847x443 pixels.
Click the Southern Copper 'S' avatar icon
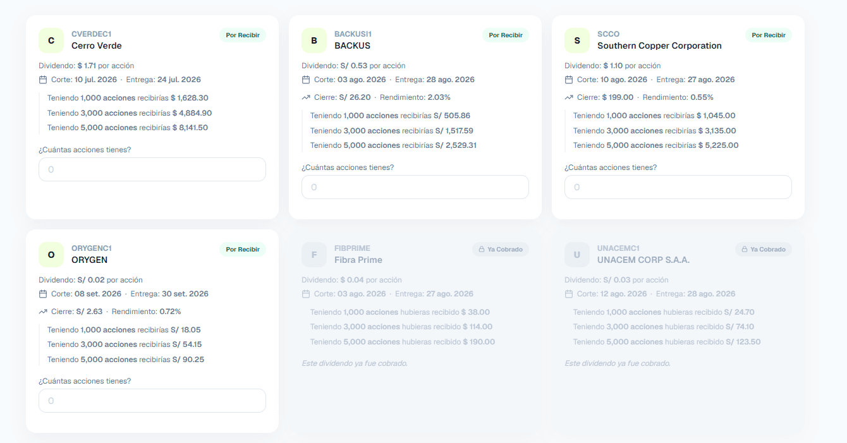coord(577,40)
